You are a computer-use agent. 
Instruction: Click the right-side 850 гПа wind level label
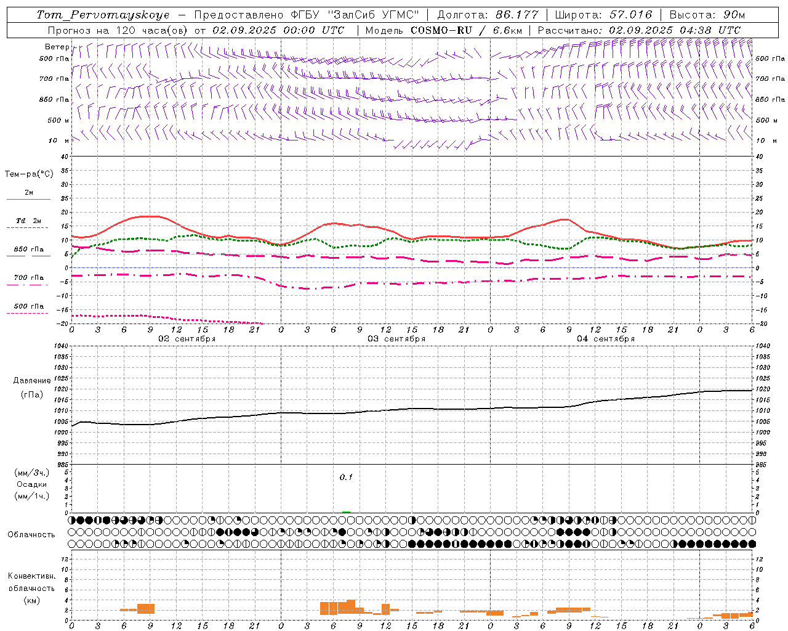coord(770,99)
